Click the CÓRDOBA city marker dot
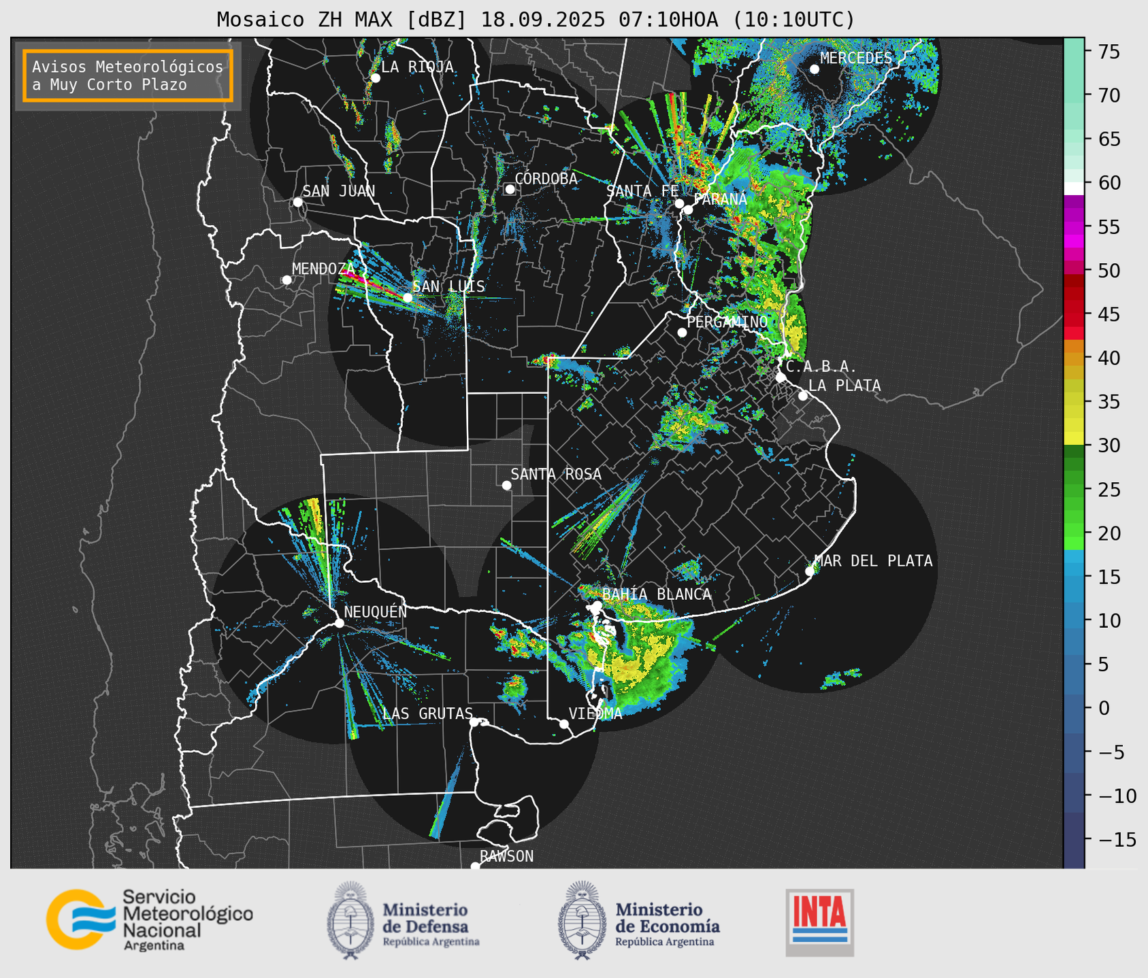The image size is (1148, 978). [x=510, y=189]
